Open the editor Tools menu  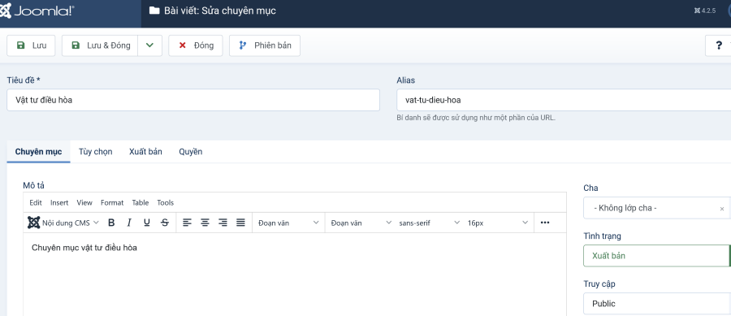pyautogui.click(x=166, y=203)
